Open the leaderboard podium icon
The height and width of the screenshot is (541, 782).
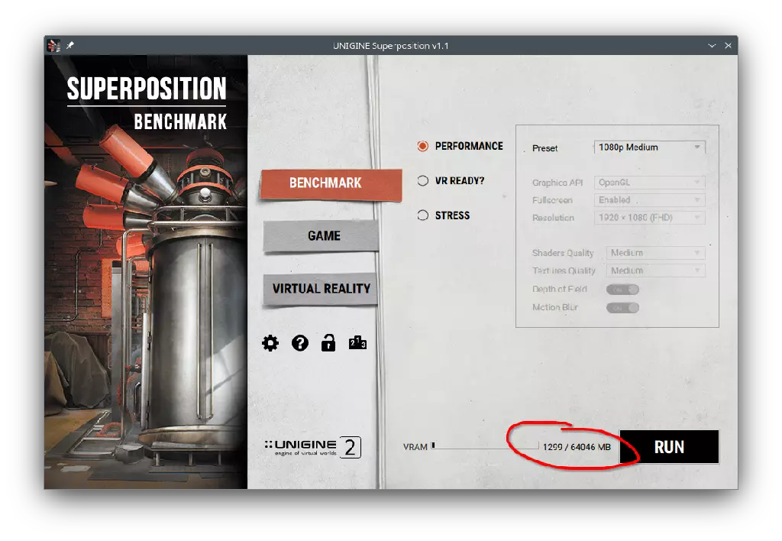pyautogui.click(x=357, y=343)
